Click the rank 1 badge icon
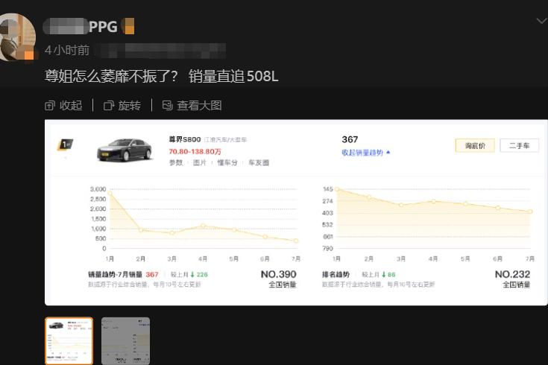The width and height of the screenshot is (548, 365). click(x=65, y=145)
